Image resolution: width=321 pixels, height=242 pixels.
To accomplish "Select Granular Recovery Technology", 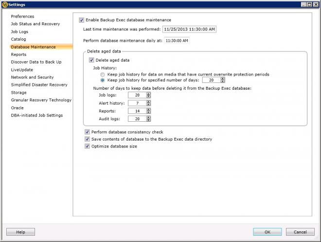I will tap(41, 100).
